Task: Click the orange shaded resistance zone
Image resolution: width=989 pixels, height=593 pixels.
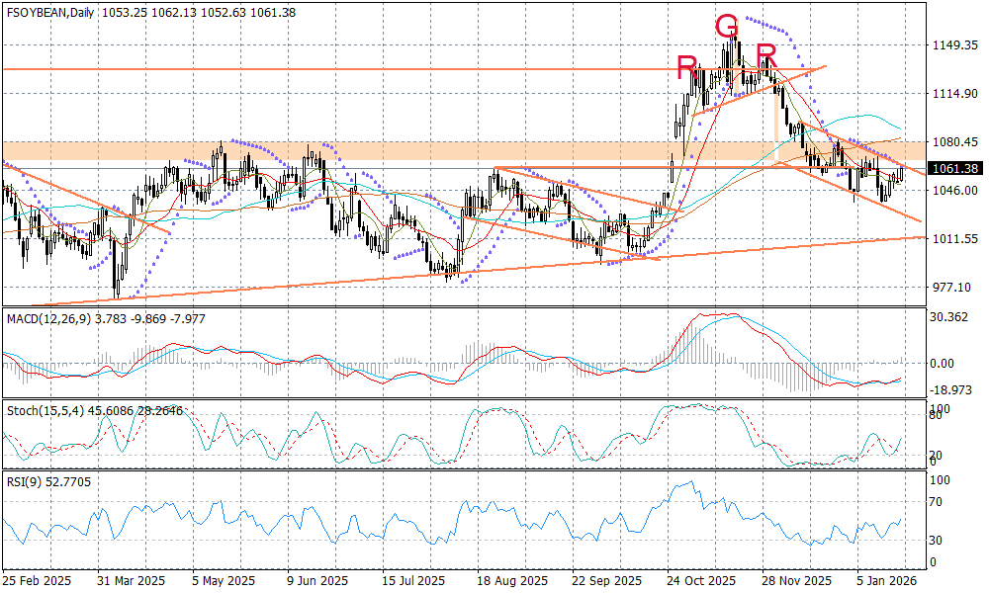Action: [x=297, y=150]
